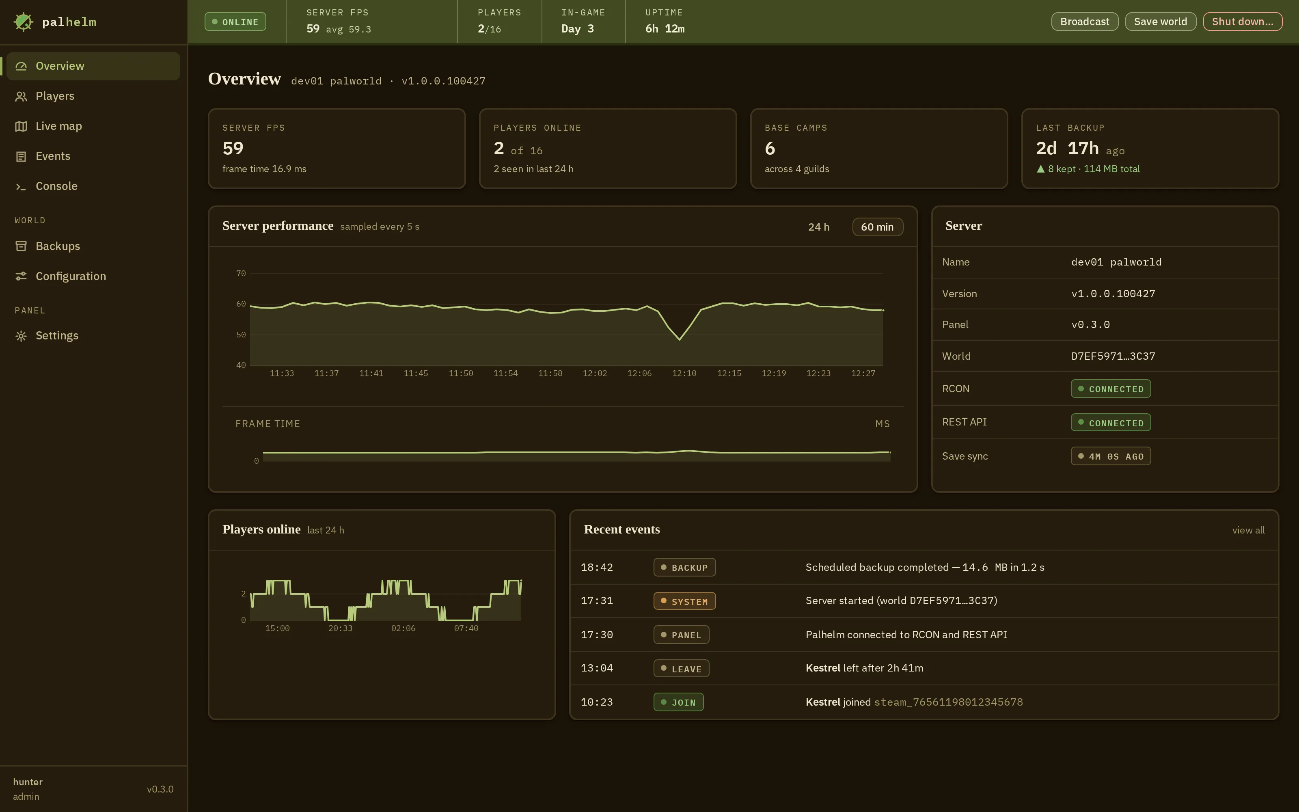1299x812 pixels.
Task: Click the Events list icon in sidebar
Action: coord(21,156)
